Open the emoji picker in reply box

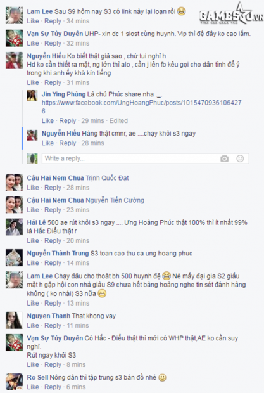(x=240, y=158)
